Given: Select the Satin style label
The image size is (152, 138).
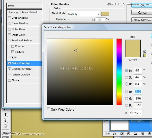Looking at the screenshot, I should tap(14, 57).
